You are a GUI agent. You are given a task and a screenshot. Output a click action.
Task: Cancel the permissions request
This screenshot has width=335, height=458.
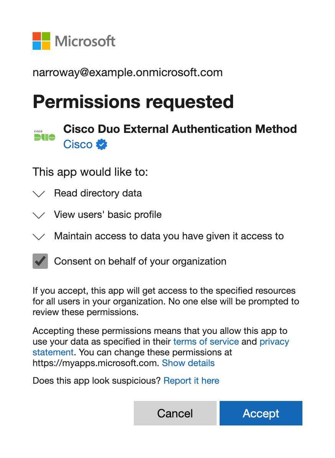[x=175, y=413]
